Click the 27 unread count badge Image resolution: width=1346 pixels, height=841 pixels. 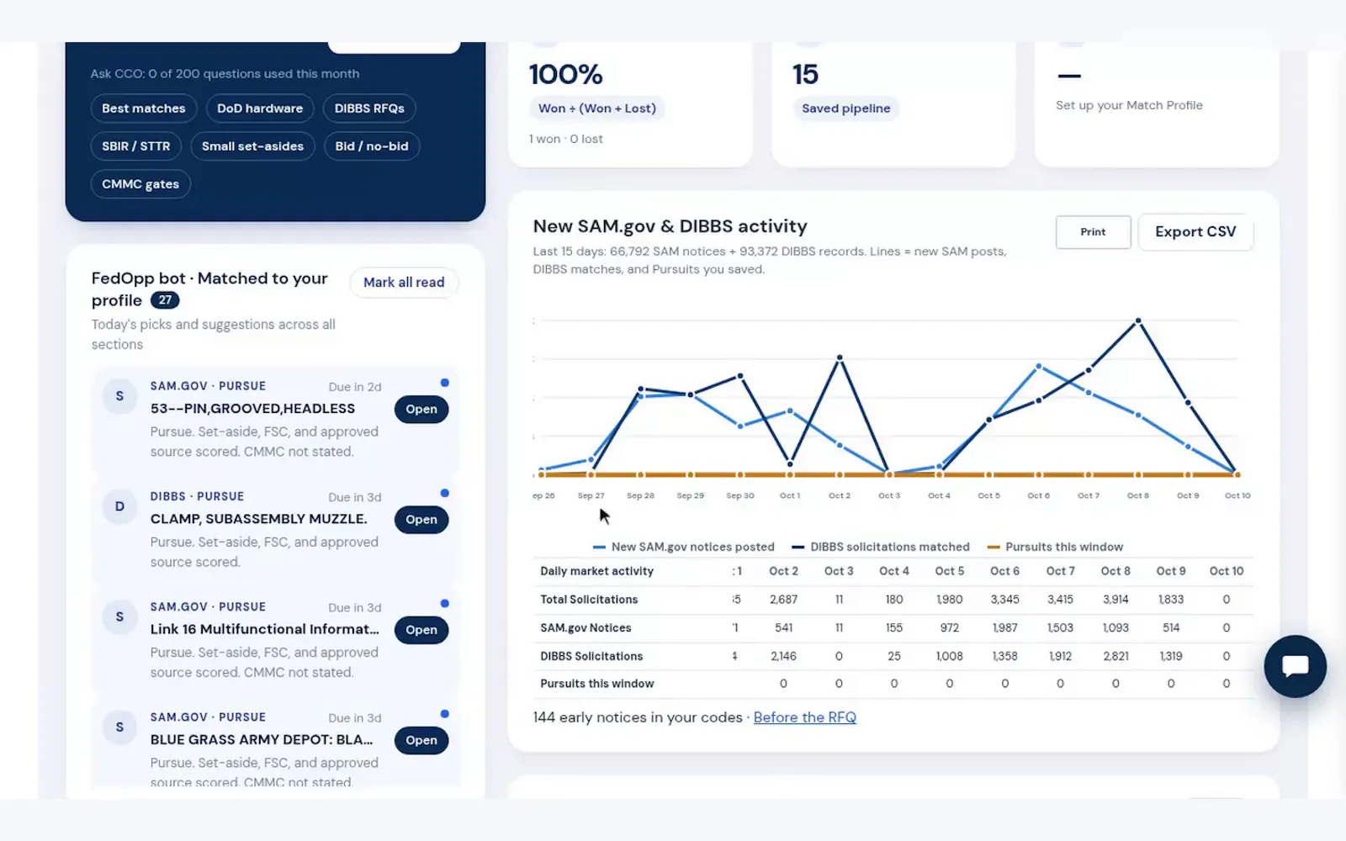[x=165, y=300]
